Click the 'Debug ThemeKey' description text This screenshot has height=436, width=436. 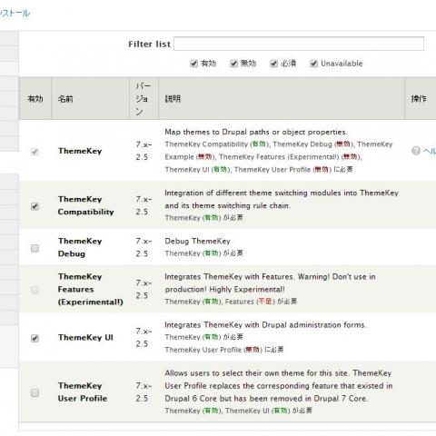click(x=197, y=241)
